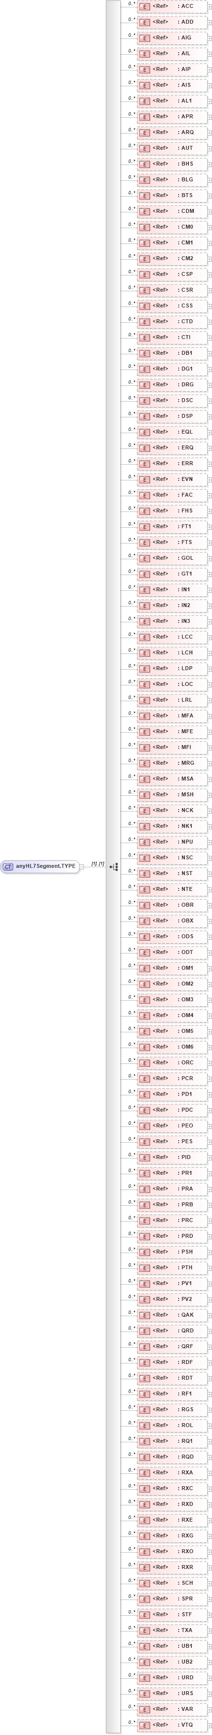The height and width of the screenshot is (1735, 212).
Task: Click the E icon of OBR element
Action: (145, 905)
